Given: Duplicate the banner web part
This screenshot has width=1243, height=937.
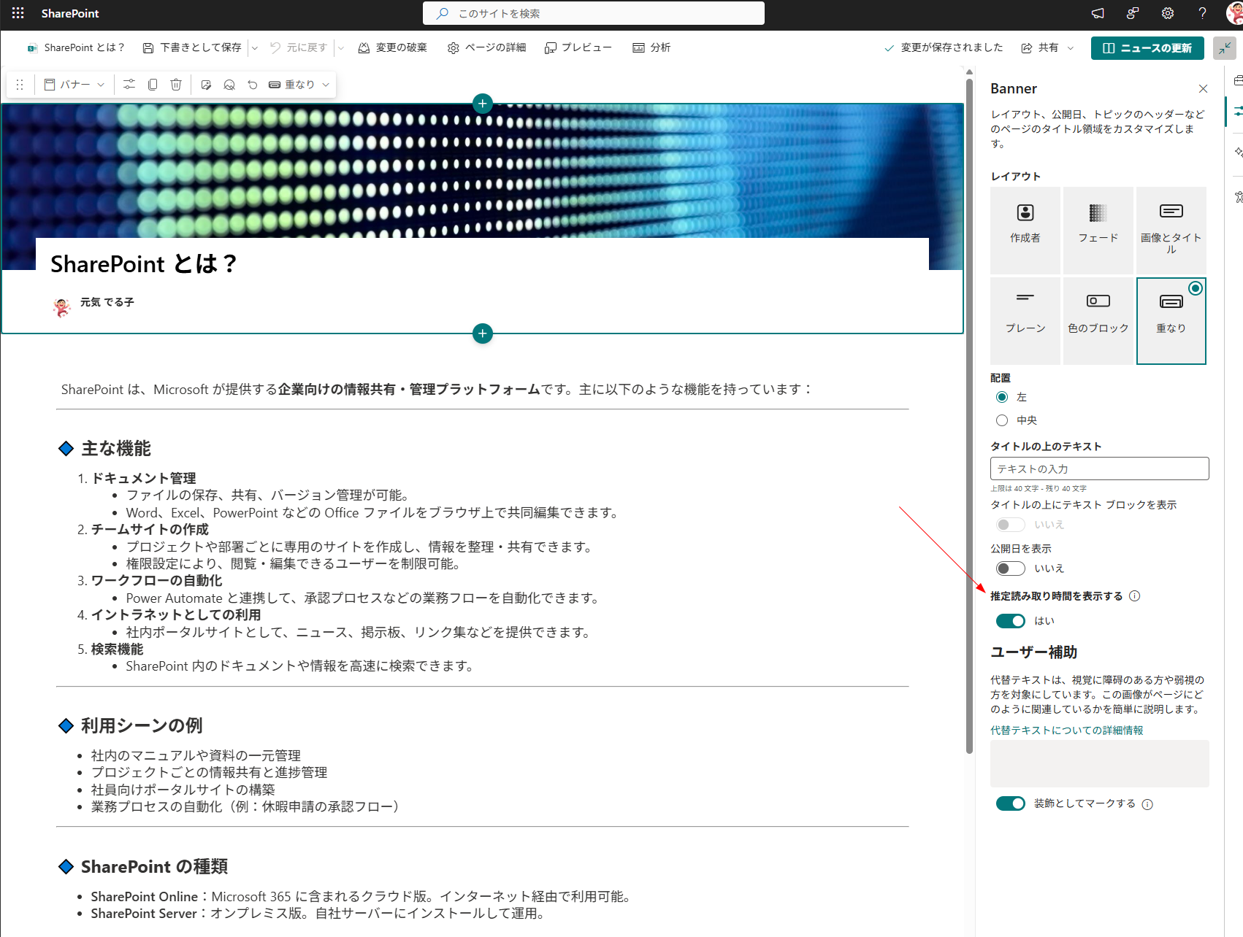Looking at the screenshot, I should (153, 85).
